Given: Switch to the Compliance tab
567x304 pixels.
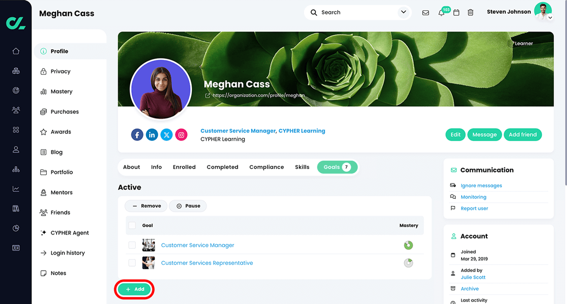Looking at the screenshot, I should coord(266,167).
